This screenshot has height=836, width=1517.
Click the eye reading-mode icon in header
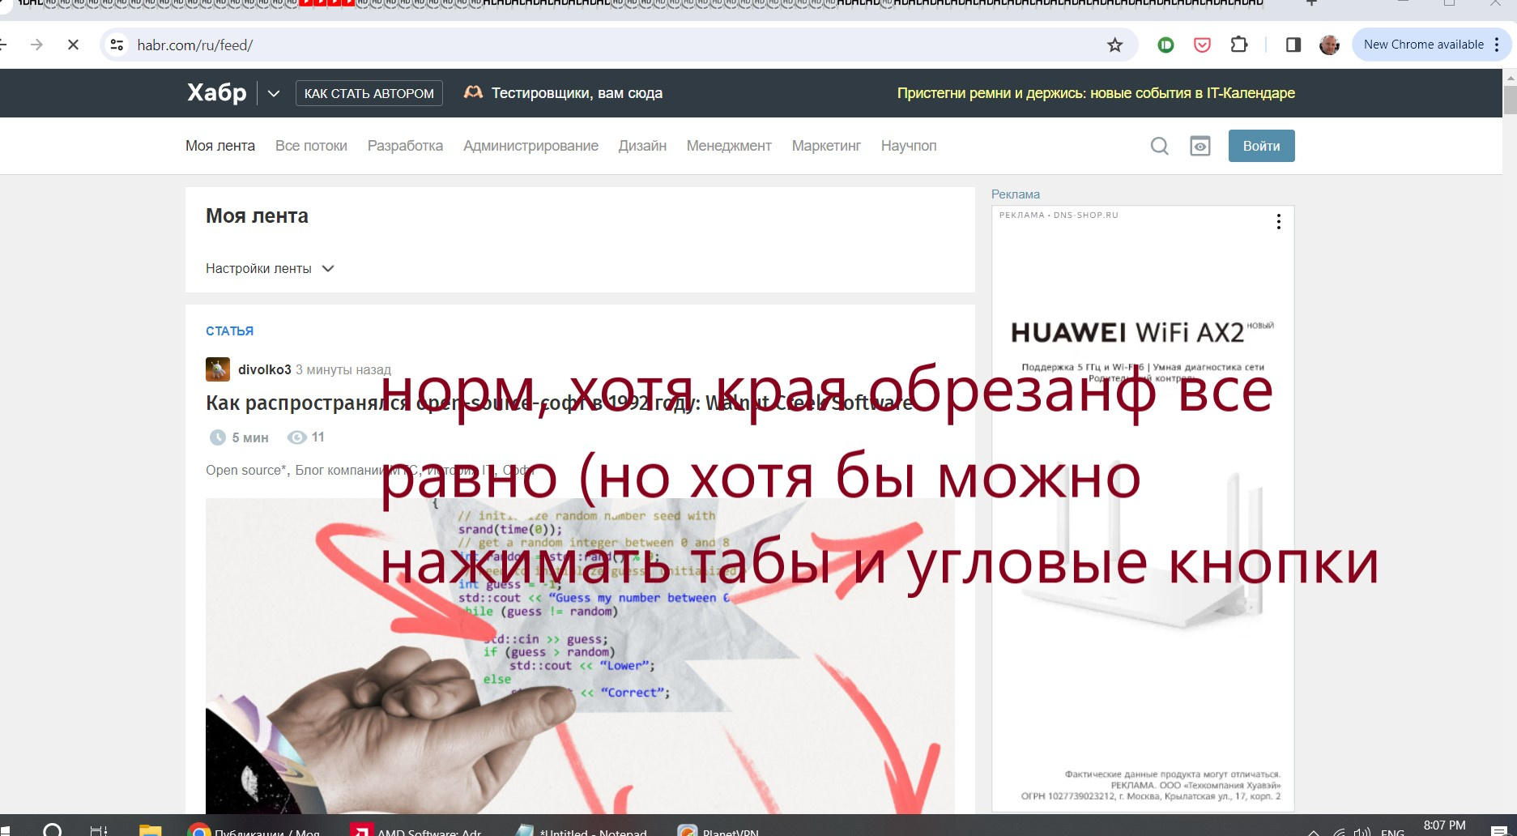click(1200, 146)
